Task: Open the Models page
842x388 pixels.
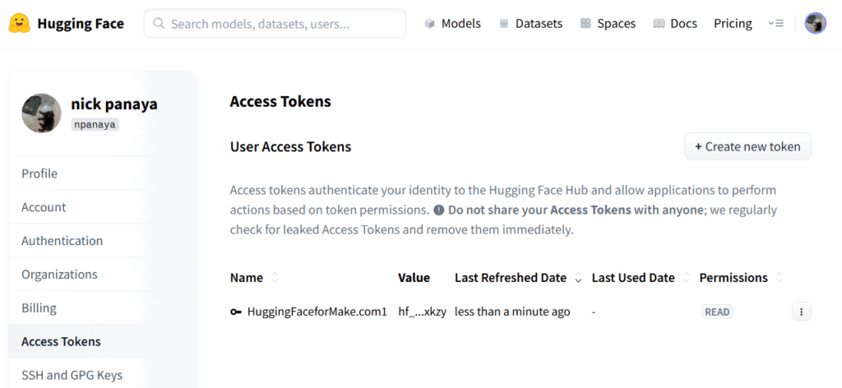Action: coord(452,24)
